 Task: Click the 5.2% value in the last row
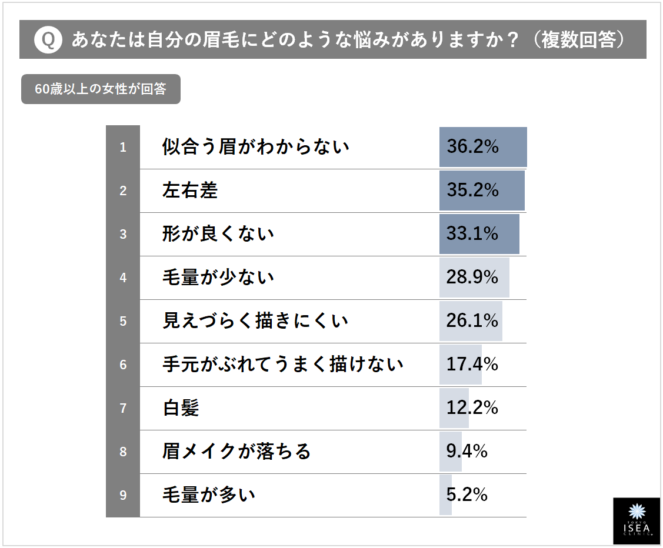(467, 495)
